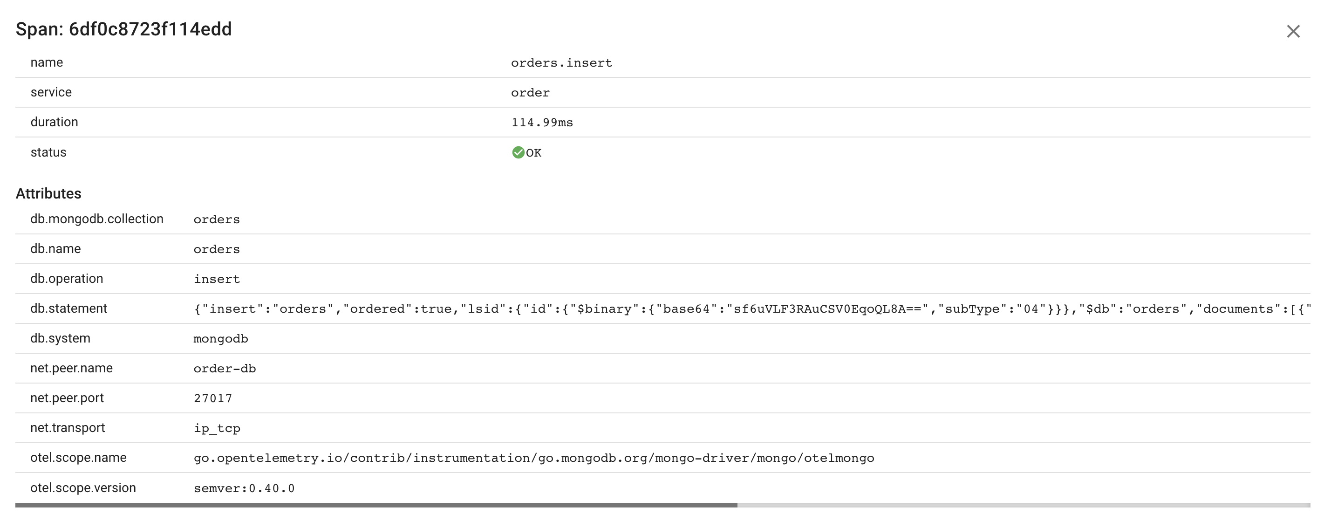Click the db.operation value insert

tap(216, 279)
